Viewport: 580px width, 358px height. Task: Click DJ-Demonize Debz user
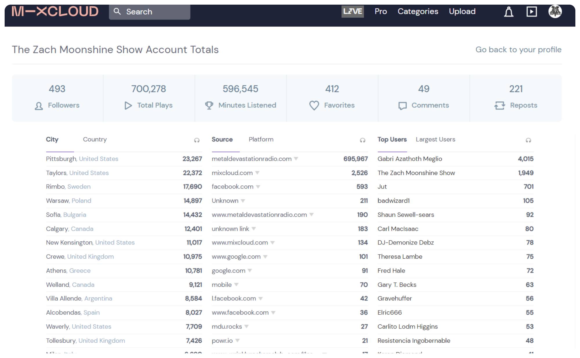pos(406,243)
